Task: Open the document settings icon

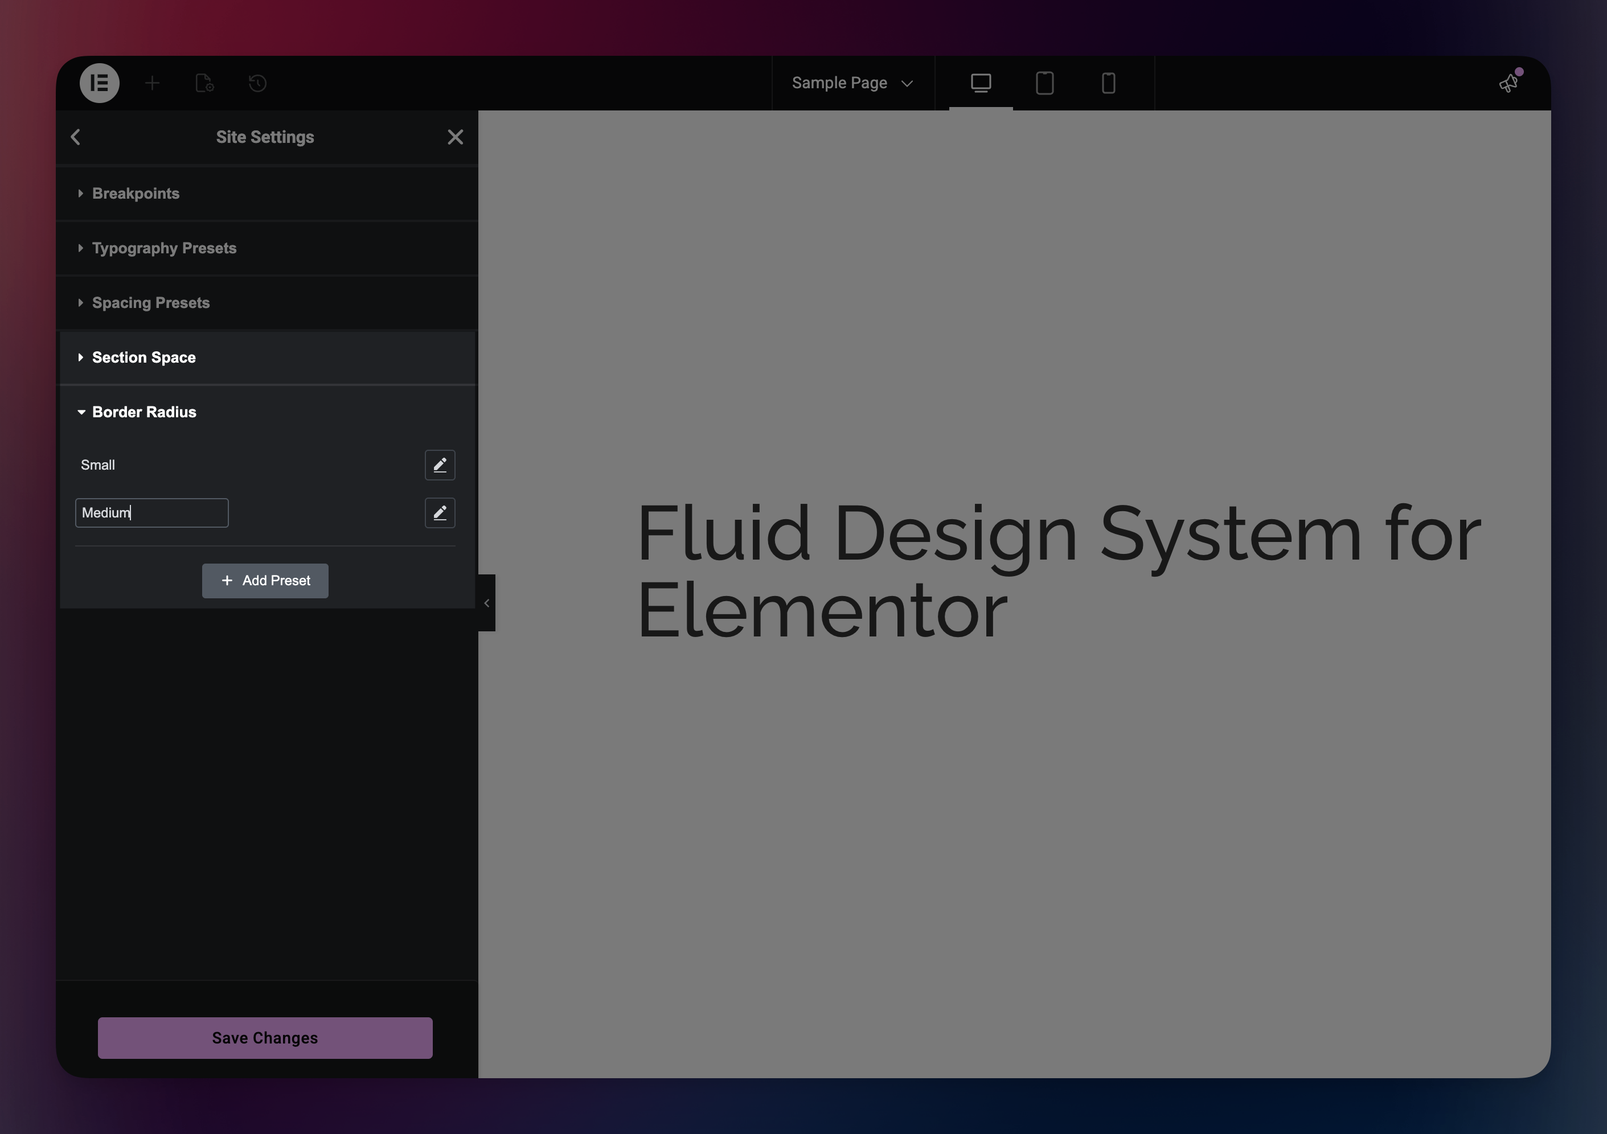Action: point(204,83)
